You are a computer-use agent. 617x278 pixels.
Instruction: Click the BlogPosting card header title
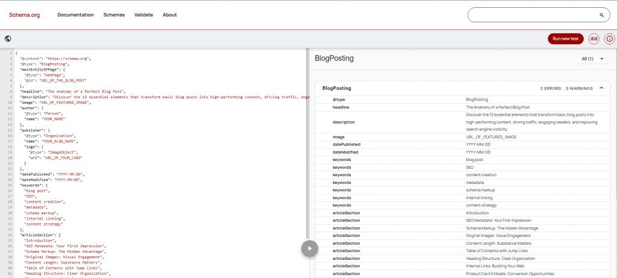(x=337, y=88)
